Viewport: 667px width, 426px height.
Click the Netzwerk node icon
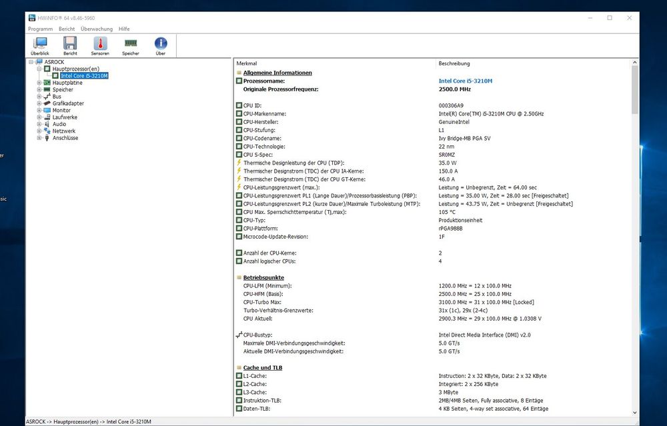click(47, 131)
